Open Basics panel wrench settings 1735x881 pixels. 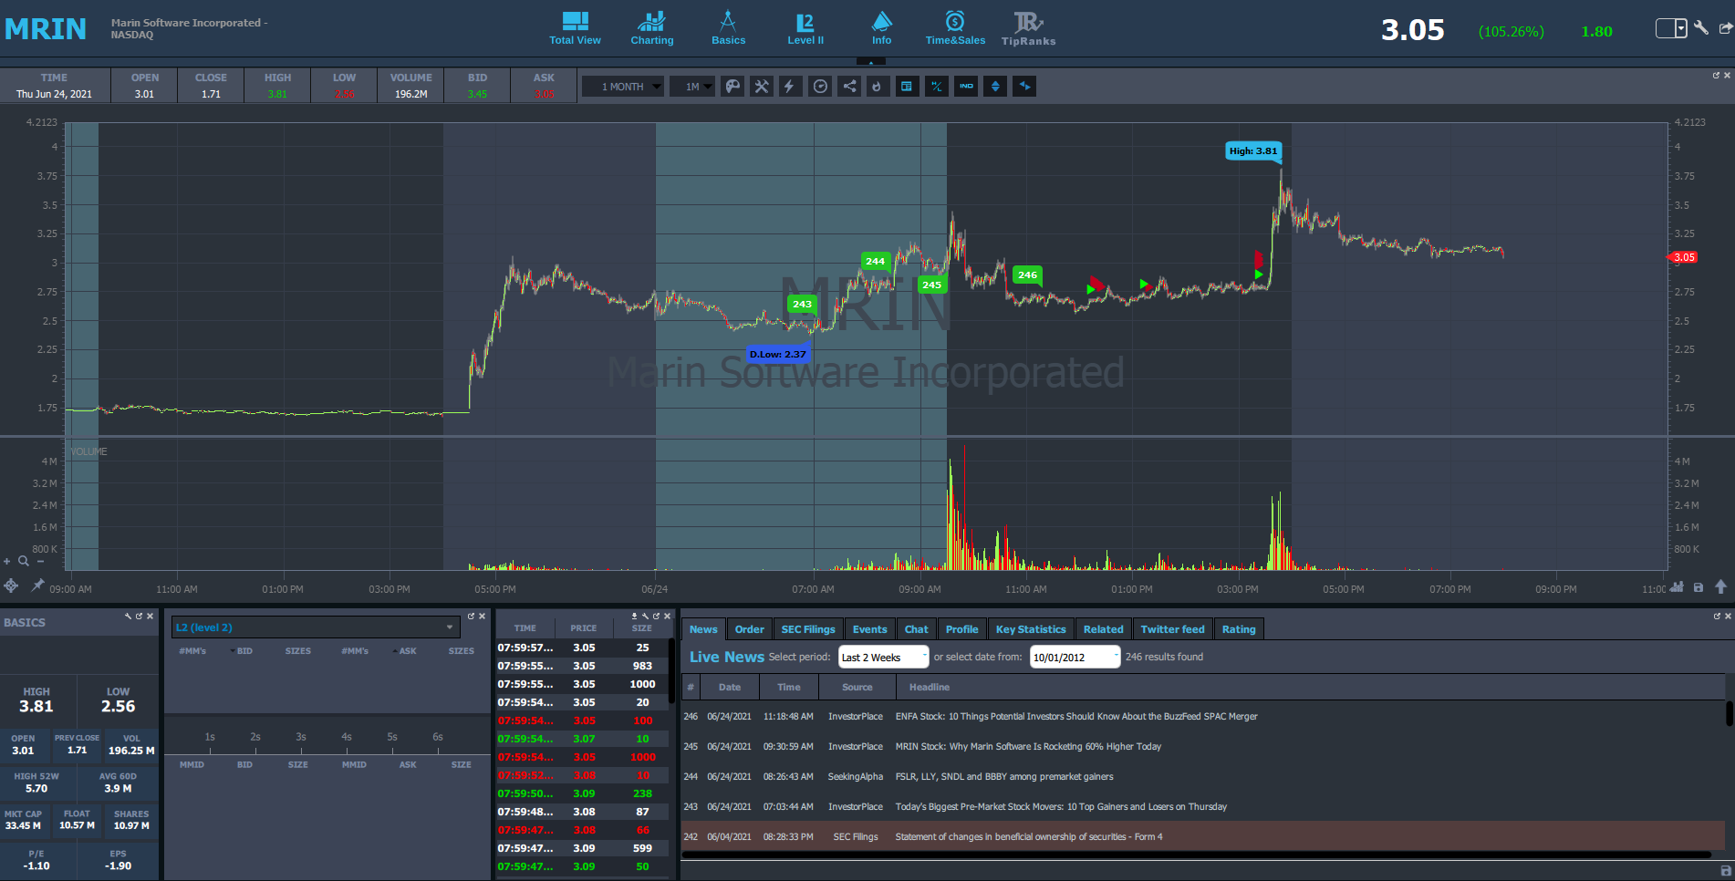pyautogui.click(x=129, y=617)
